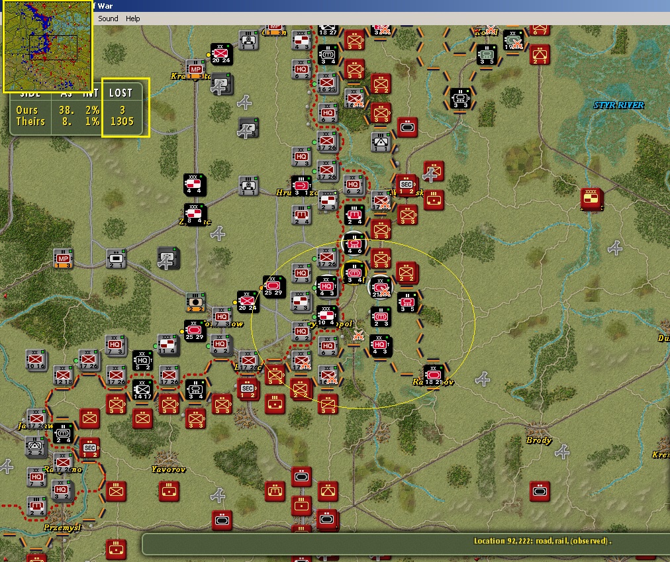
Task: Select the gray infantry division marked 10 16
Action: (36, 360)
